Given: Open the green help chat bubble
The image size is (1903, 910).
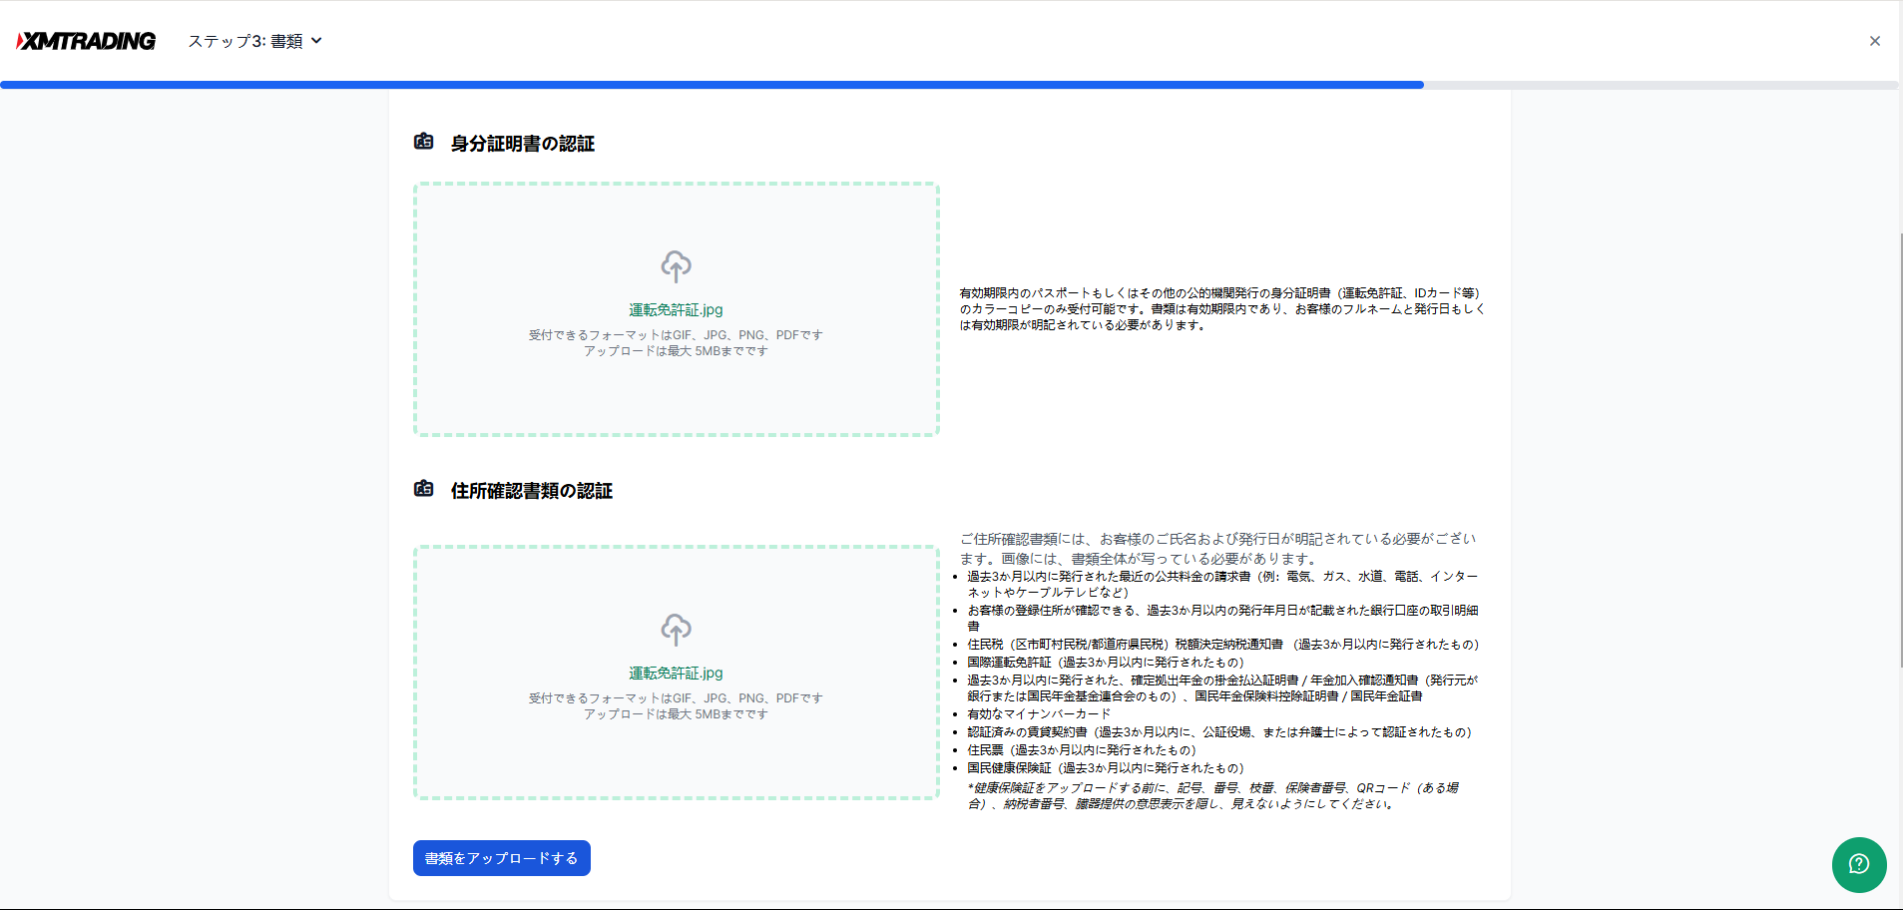Looking at the screenshot, I should click(x=1858, y=864).
